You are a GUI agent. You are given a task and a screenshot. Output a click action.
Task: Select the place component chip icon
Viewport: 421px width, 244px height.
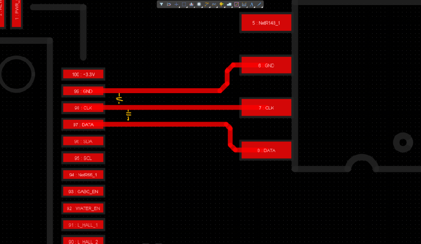tap(199, 4)
